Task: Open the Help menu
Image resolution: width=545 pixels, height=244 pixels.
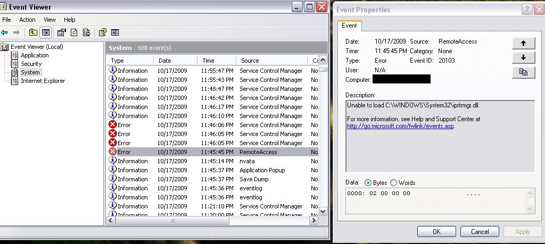Action: (70, 20)
